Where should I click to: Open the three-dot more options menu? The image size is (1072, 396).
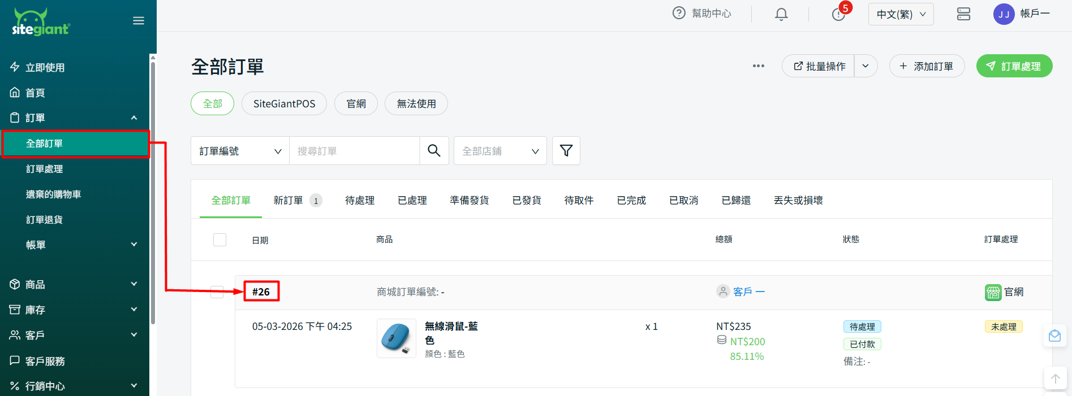coord(758,66)
